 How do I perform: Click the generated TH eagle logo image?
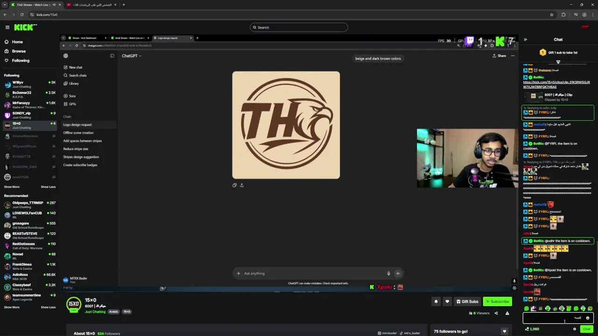point(286,125)
